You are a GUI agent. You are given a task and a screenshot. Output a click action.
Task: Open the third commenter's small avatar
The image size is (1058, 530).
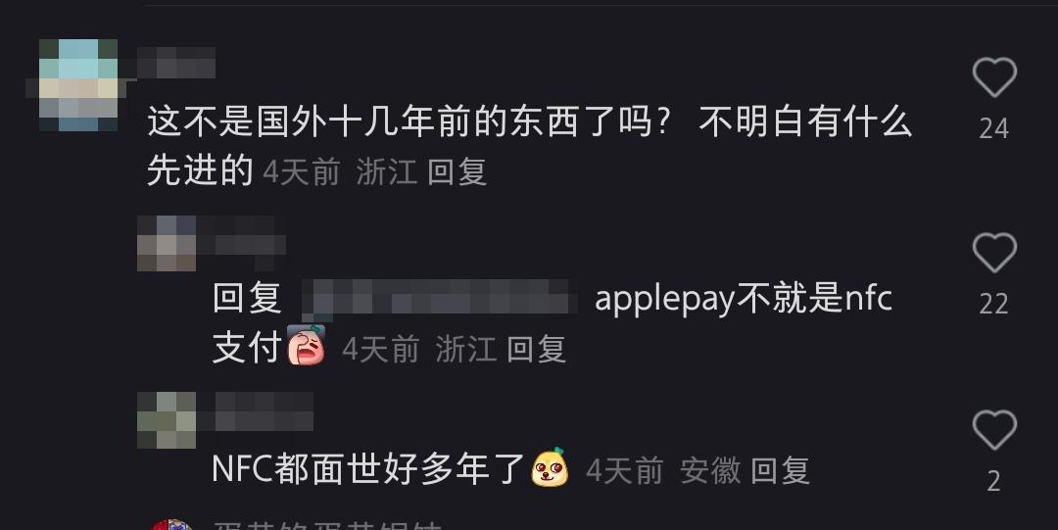click(x=167, y=420)
